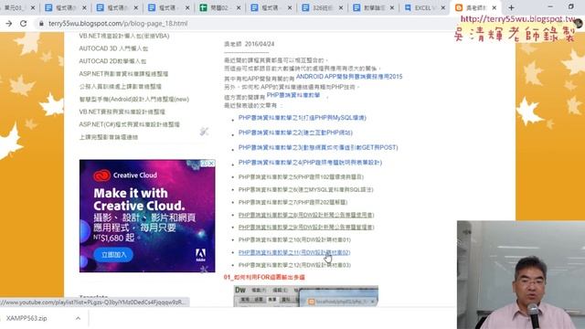Click the wrench icon above the ad

tap(204, 132)
